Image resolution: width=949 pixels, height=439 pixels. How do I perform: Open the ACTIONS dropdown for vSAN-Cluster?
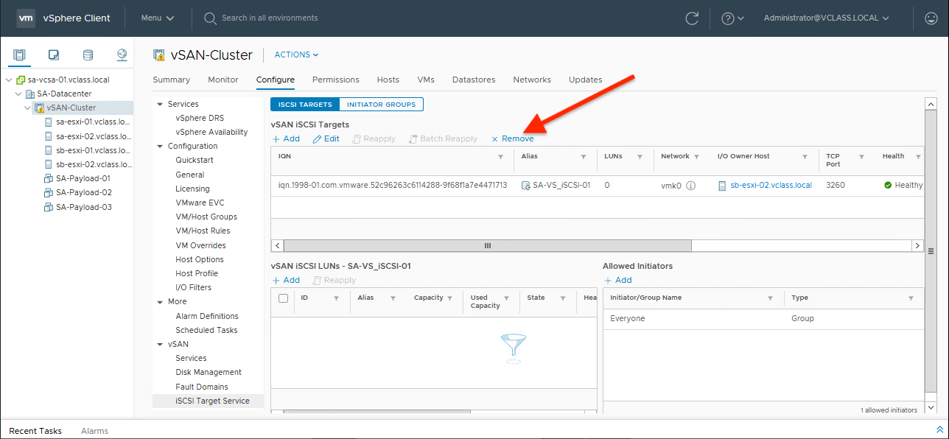tap(296, 55)
